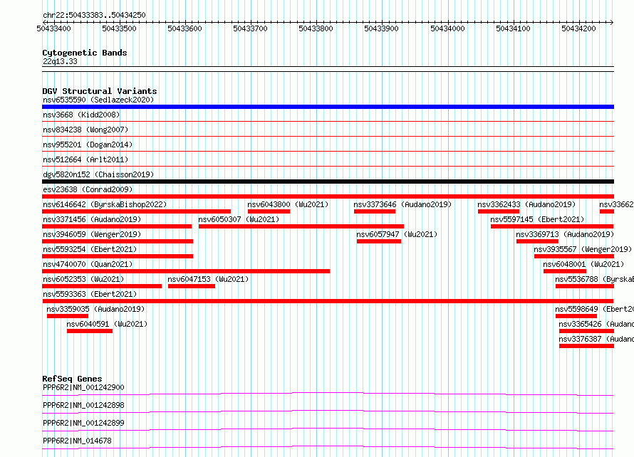634x457 pixels.
Task: Open the nsv5593254 (Ebert2021) label
Action: tap(90, 249)
